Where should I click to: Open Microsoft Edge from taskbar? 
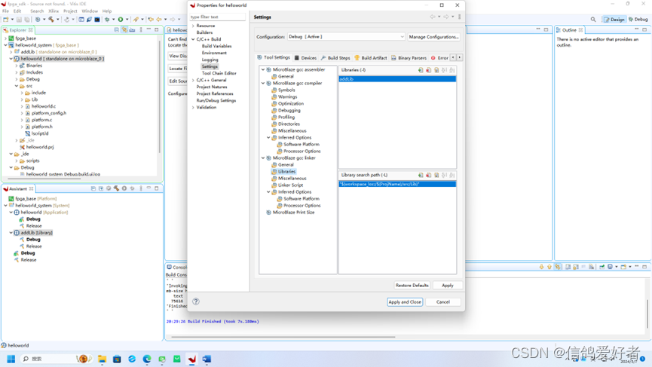[x=147, y=359]
